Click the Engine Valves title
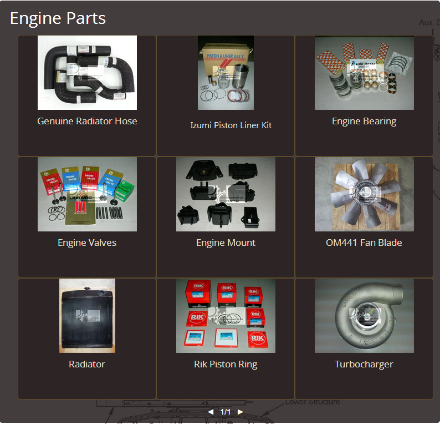440x424 pixels. pos(87,243)
